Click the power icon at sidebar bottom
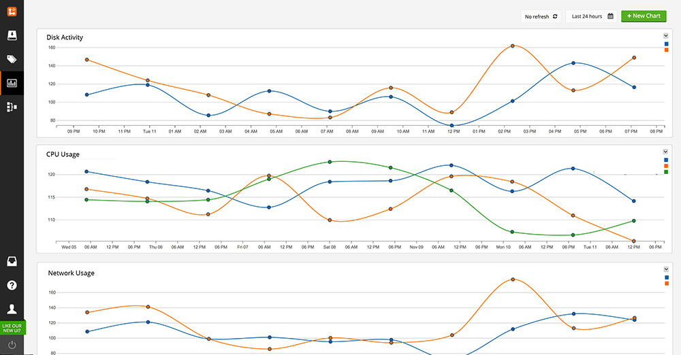This screenshot has height=355, width=681. point(12,345)
